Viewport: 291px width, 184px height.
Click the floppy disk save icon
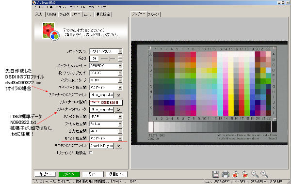coord(216,174)
